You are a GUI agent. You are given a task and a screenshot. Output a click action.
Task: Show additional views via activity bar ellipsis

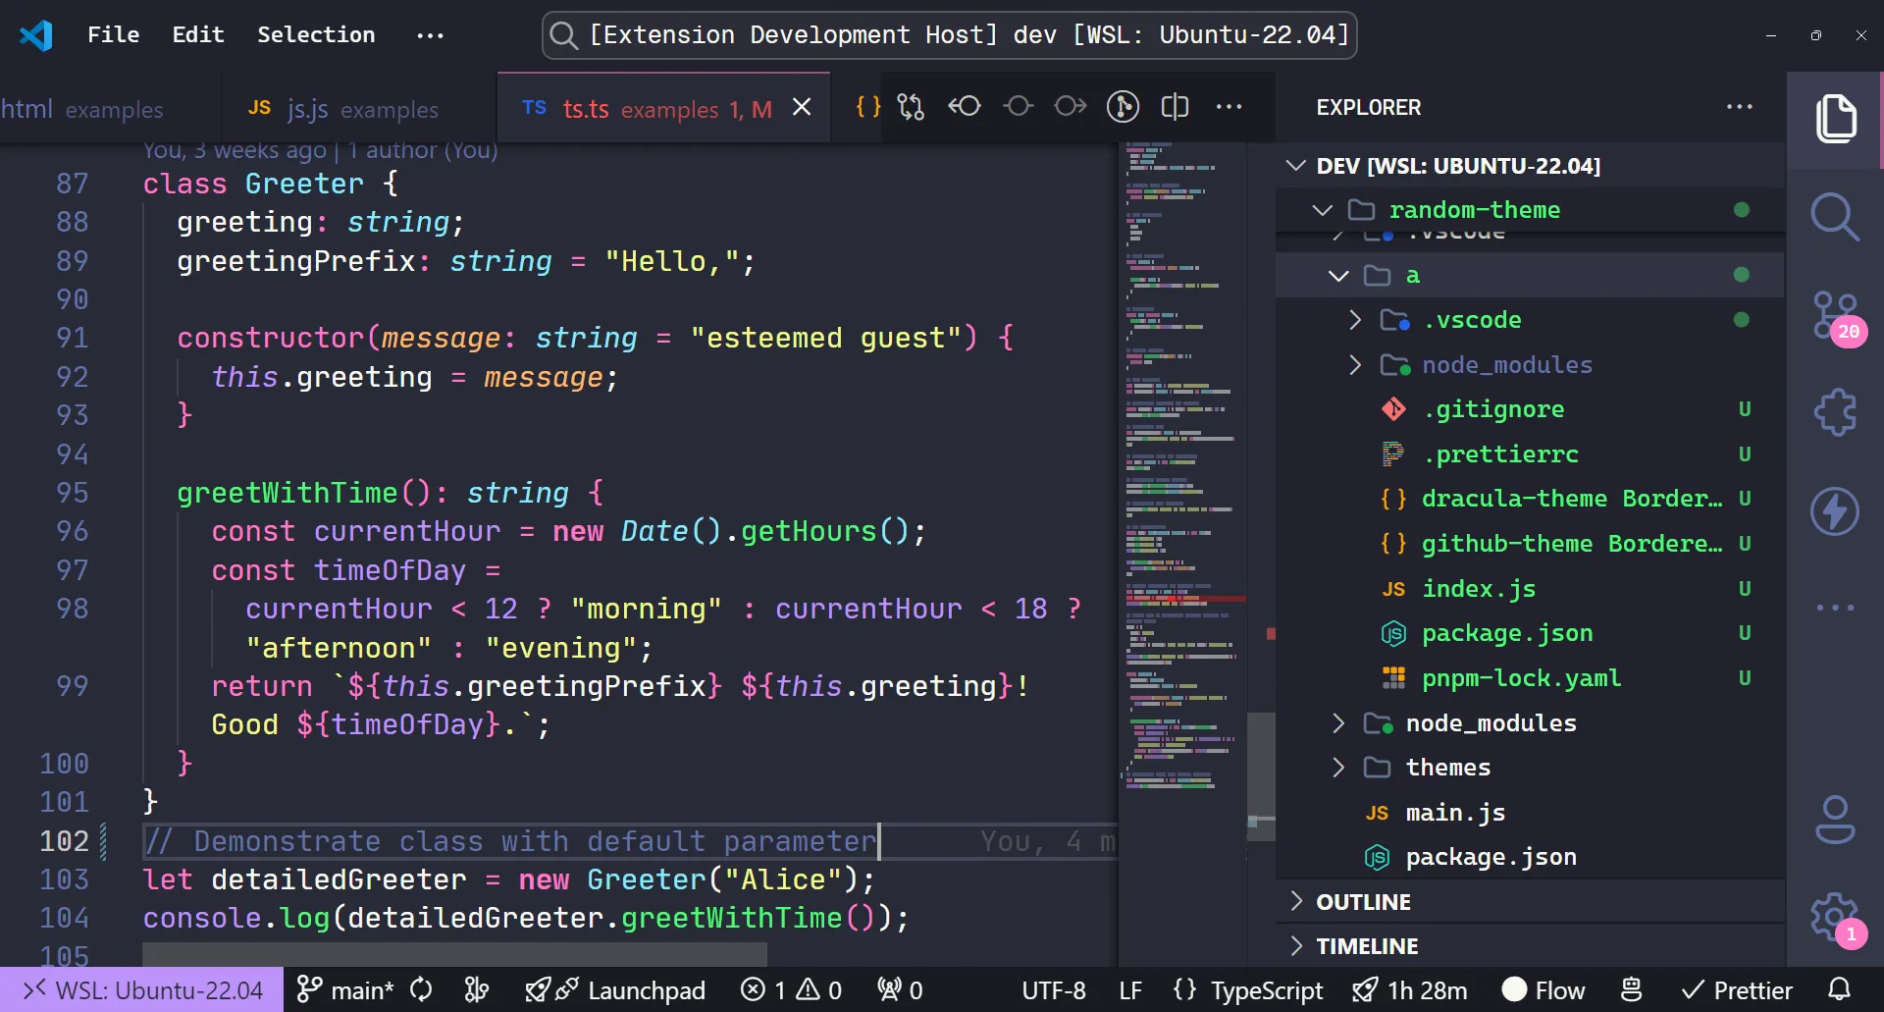pyautogui.click(x=1835, y=608)
